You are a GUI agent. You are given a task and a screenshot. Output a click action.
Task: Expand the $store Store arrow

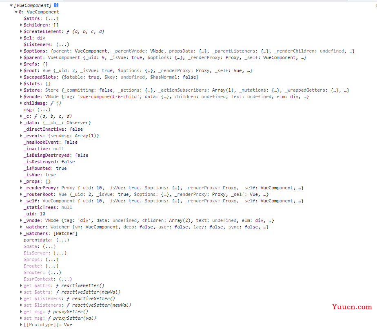[21, 90]
